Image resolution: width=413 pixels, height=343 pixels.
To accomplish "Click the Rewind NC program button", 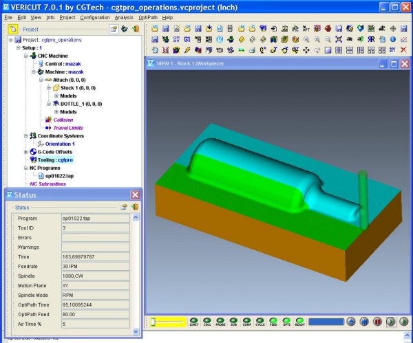I will (x=364, y=322).
